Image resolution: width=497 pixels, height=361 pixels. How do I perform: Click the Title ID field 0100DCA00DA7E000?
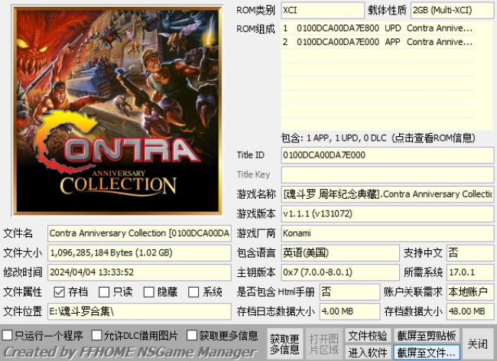tap(388, 155)
